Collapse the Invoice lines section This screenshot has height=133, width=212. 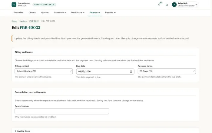22,131
